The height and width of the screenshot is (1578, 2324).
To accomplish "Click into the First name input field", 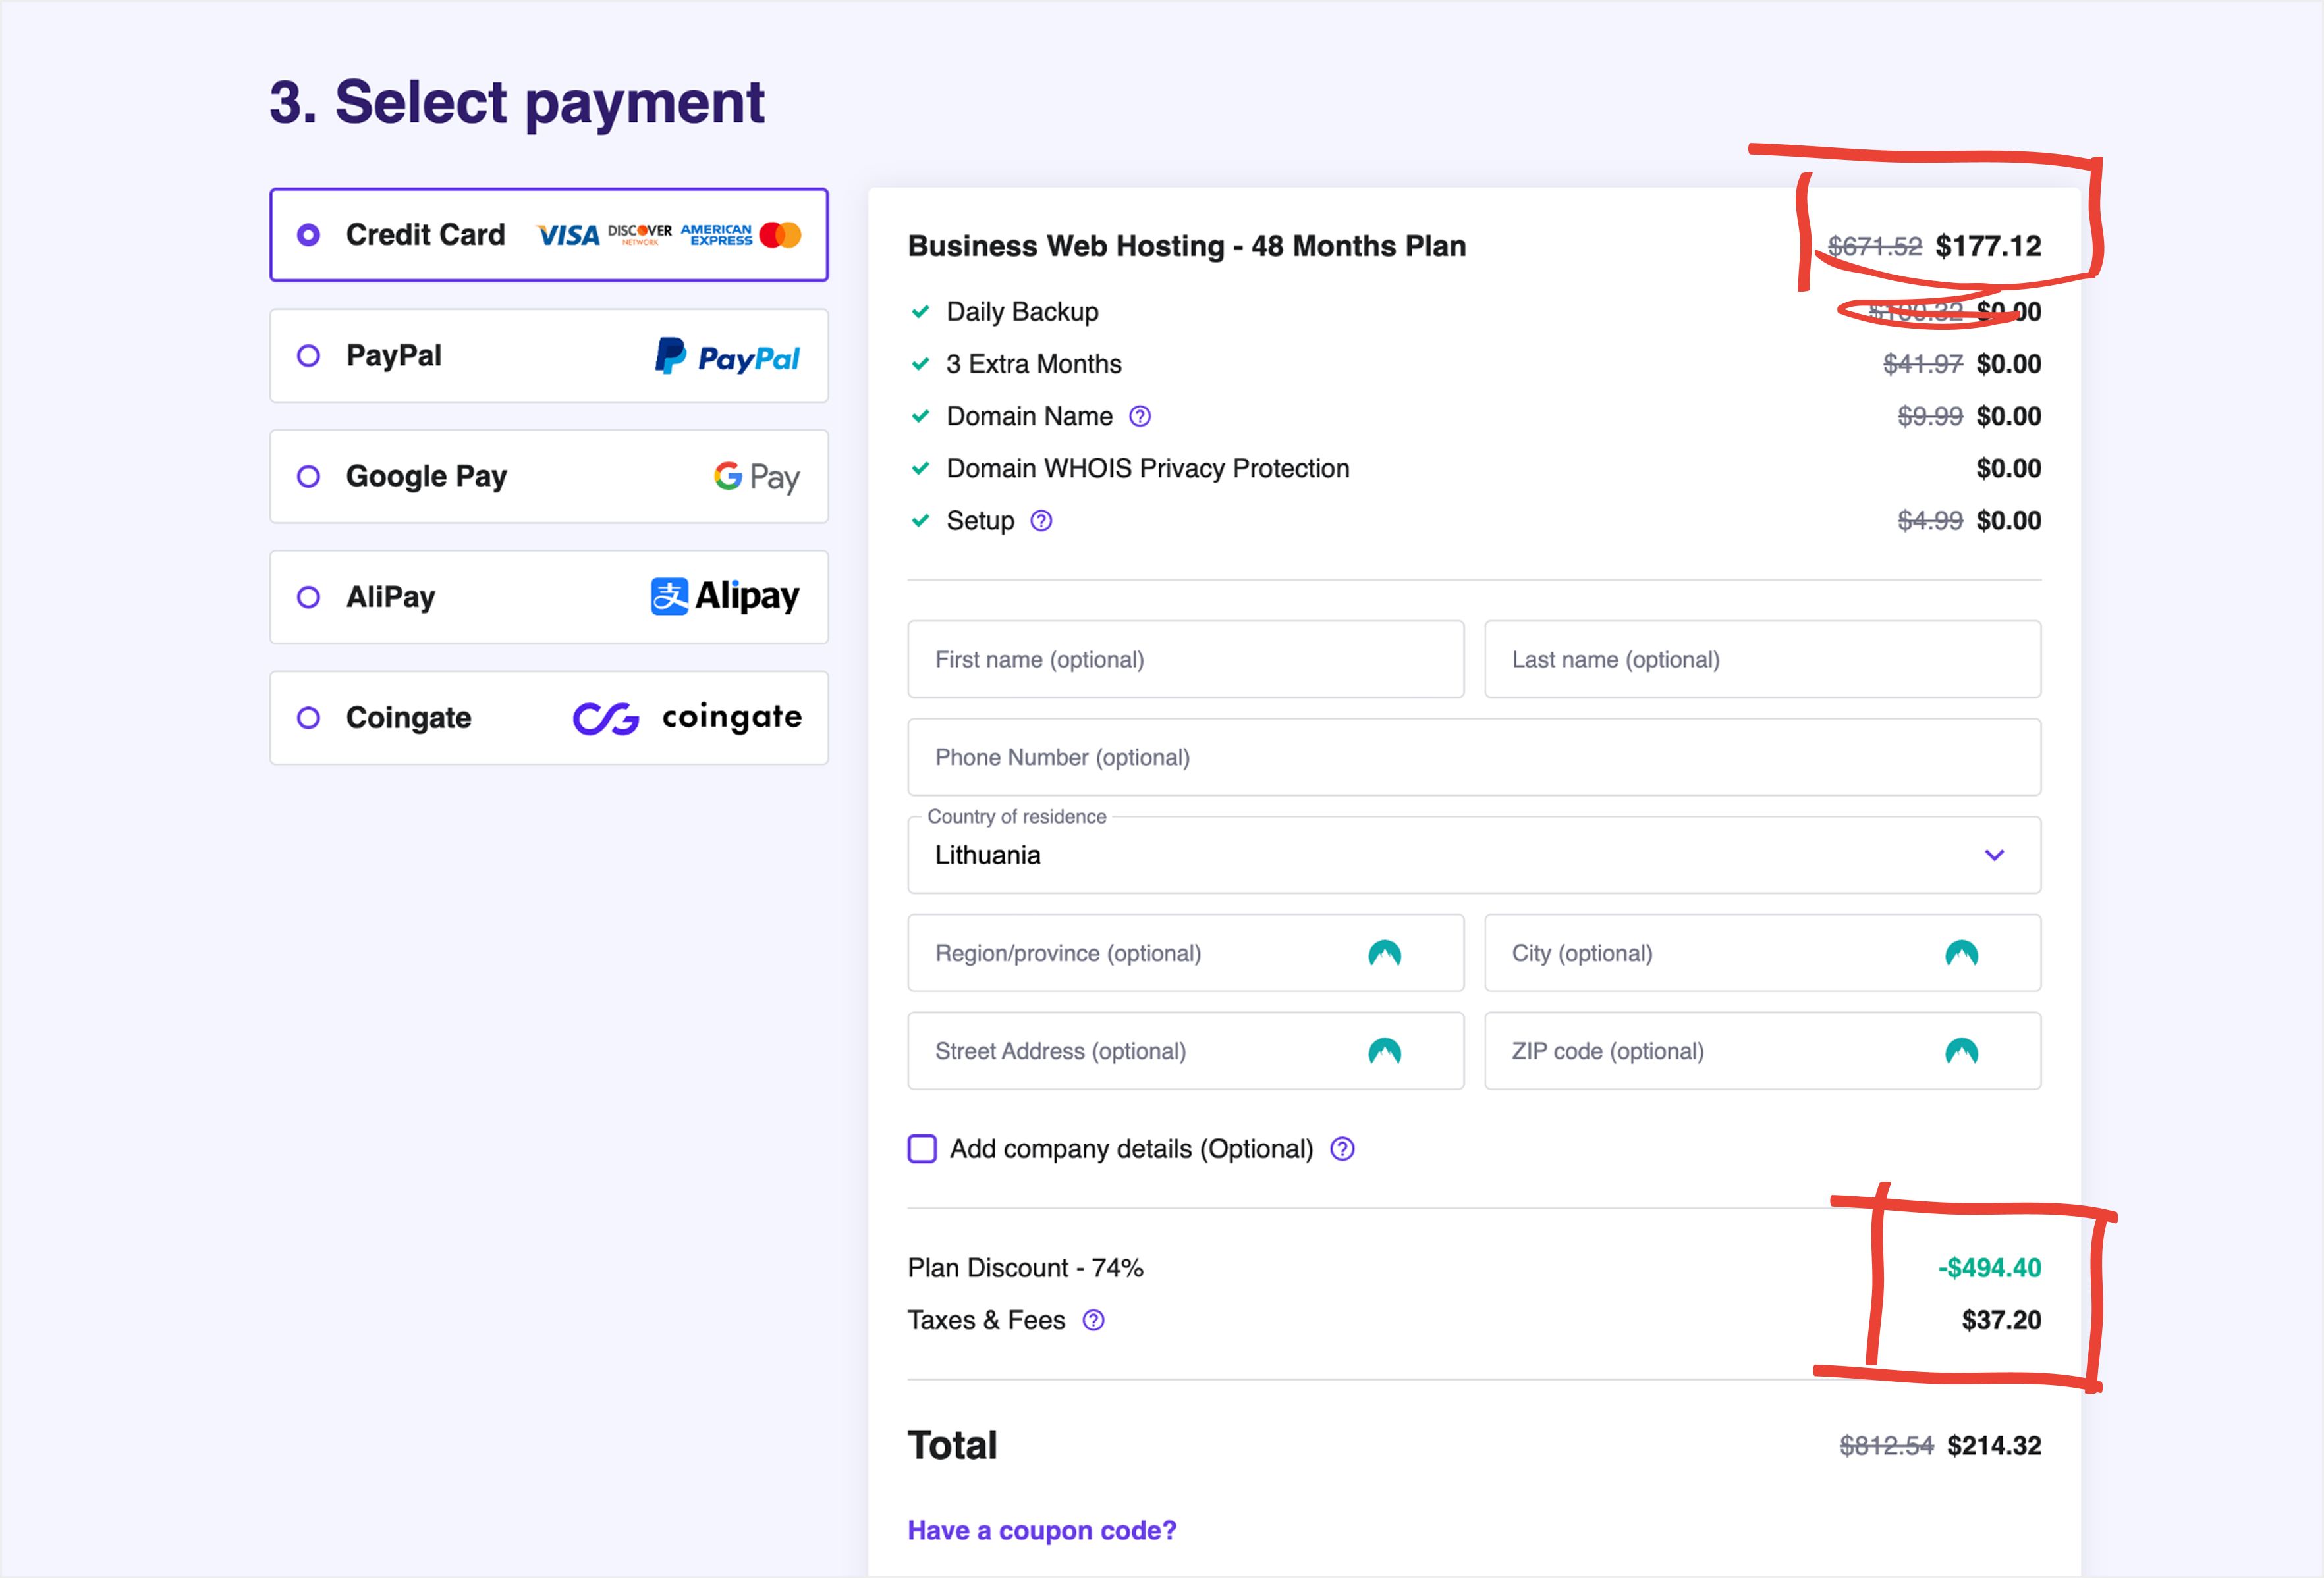I will click(x=1185, y=660).
